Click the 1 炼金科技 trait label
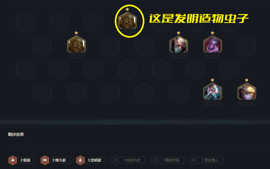The width and height of the screenshot is (270, 169). coord(132,160)
